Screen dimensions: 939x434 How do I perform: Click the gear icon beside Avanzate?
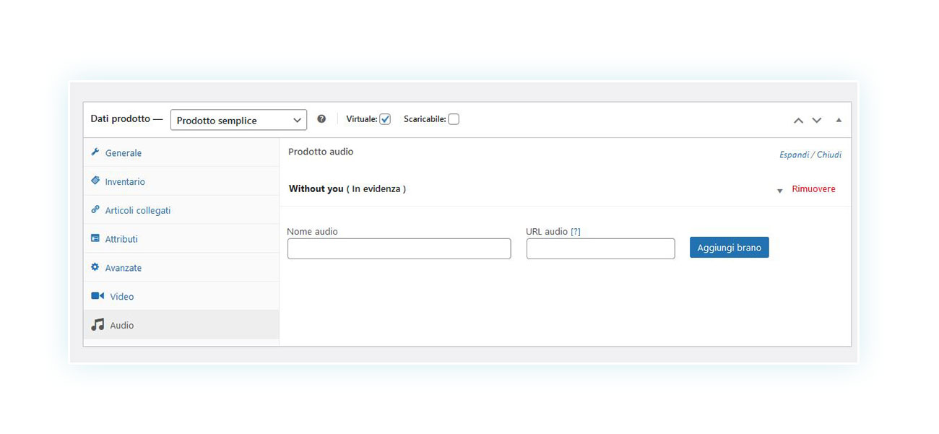point(95,267)
